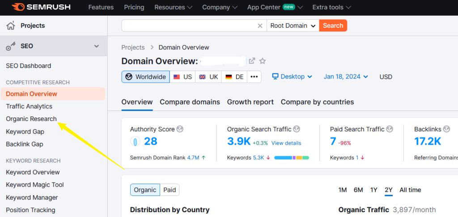The width and height of the screenshot is (458, 217).
Task: Open Organic Research in sidebar
Action: coord(31,119)
